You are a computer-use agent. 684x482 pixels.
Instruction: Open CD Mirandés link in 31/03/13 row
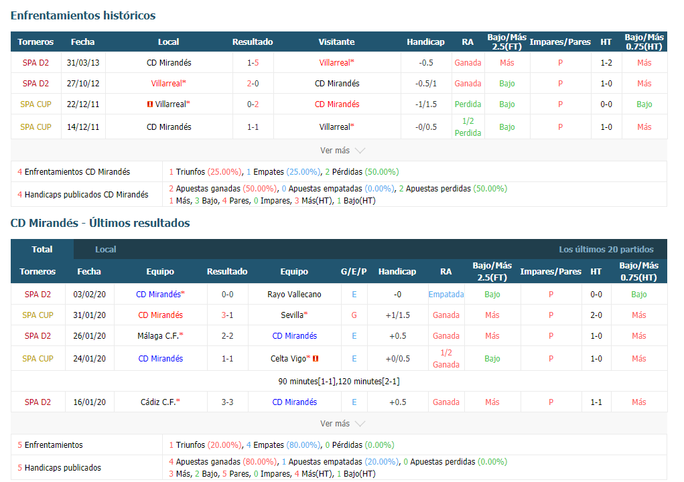click(x=169, y=63)
